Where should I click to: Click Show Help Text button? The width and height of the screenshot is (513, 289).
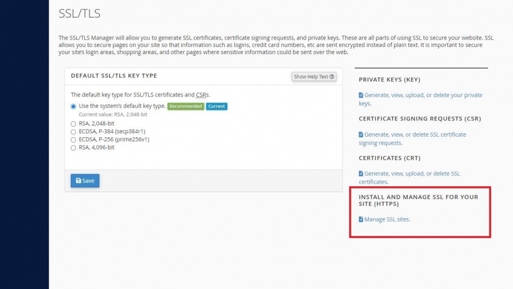pos(314,76)
